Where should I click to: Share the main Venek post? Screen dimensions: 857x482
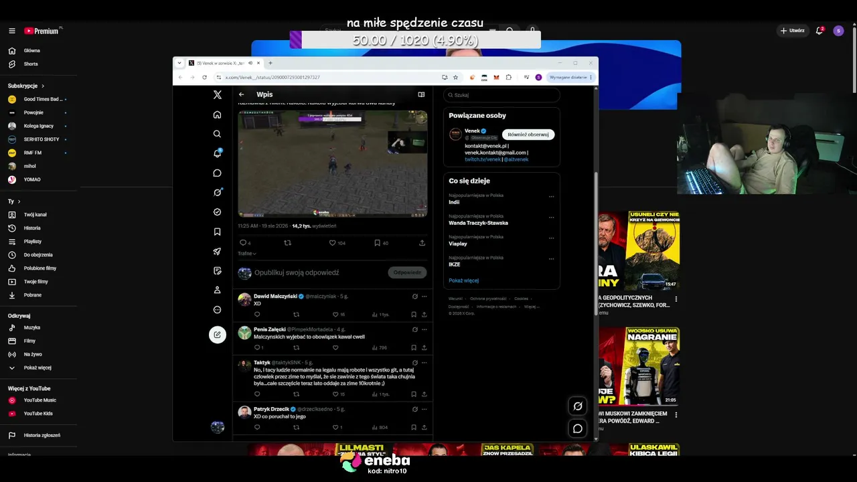(422, 243)
